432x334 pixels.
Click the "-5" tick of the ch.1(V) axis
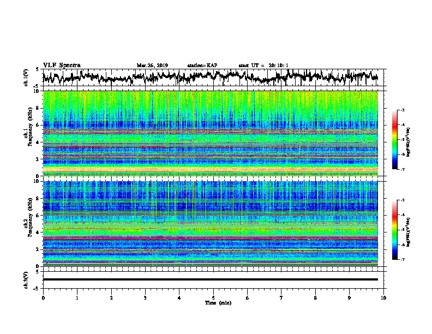37,86
